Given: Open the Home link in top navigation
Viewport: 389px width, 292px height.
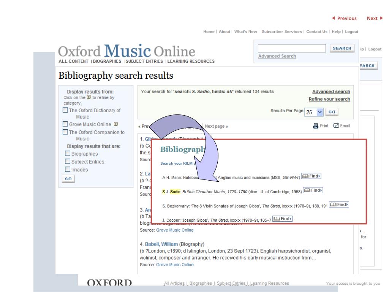Looking at the screenshot, I should (x=209, y=32).
